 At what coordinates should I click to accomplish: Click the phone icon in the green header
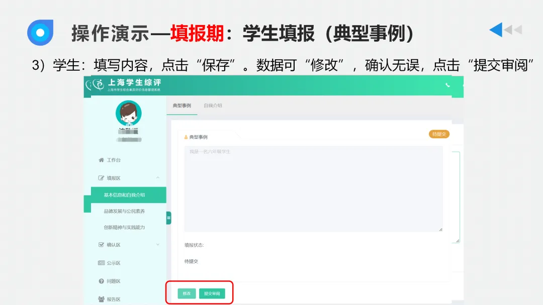tap(447, 85)
